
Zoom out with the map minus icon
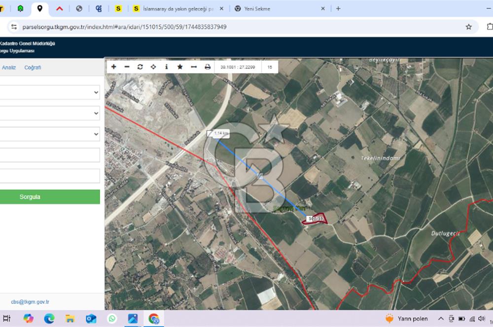(127, 67)
